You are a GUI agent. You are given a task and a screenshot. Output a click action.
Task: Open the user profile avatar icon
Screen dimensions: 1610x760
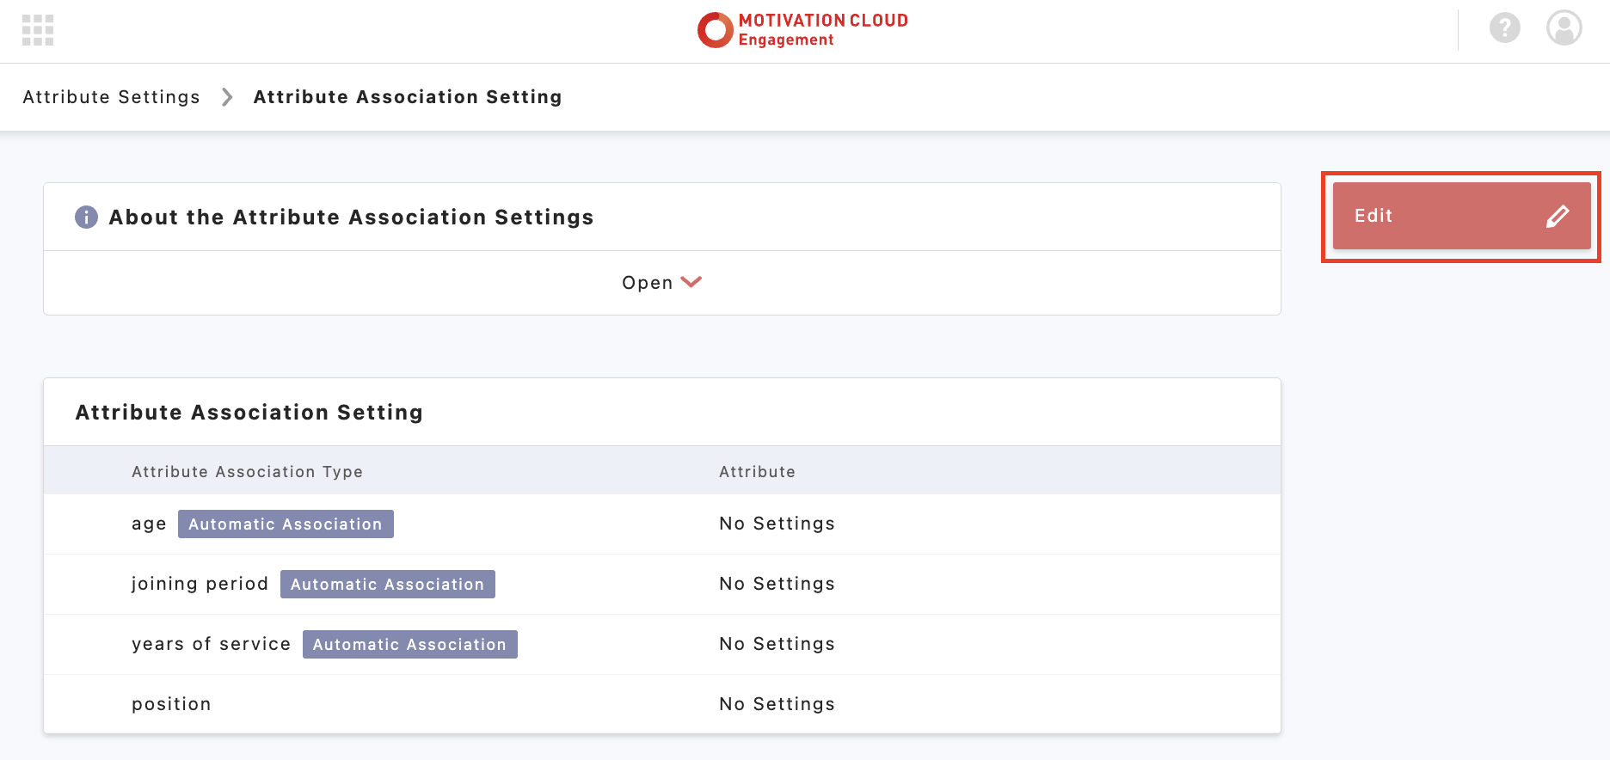1564,28
